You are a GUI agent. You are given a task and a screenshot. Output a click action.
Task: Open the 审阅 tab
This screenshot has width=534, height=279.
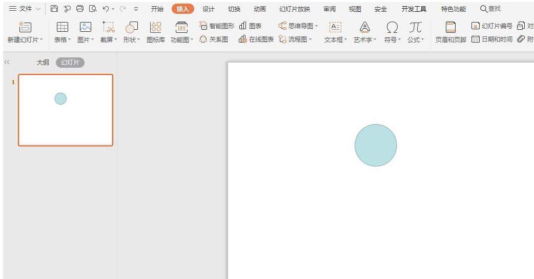330,9
